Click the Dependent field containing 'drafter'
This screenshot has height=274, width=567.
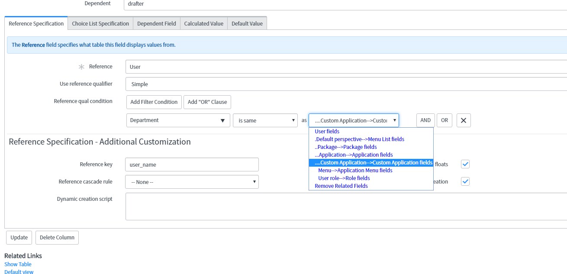click(x=346, y=4)
